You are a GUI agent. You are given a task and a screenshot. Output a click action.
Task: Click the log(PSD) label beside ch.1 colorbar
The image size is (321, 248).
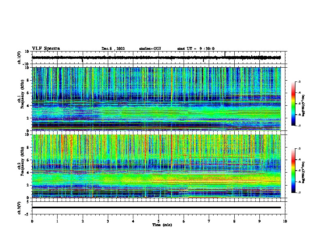pos(304,105)
